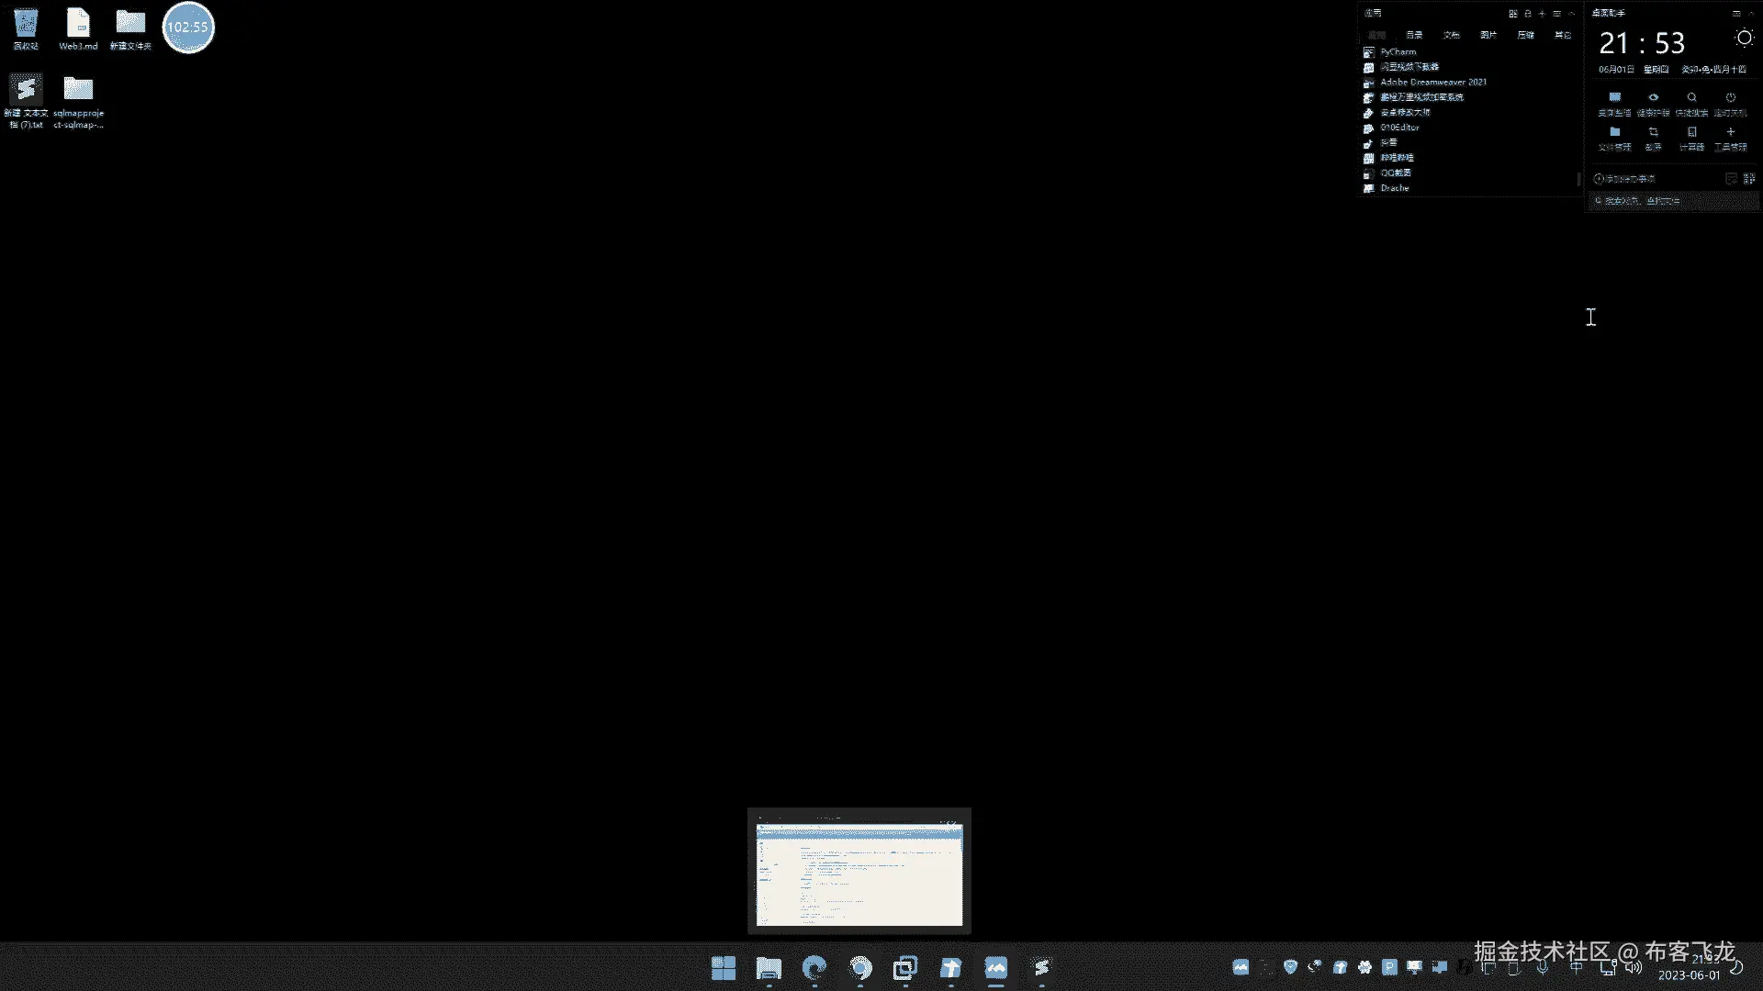Open the calculator widget icon
This screenshot has width=1763, height=991.
coord(1691,132)
